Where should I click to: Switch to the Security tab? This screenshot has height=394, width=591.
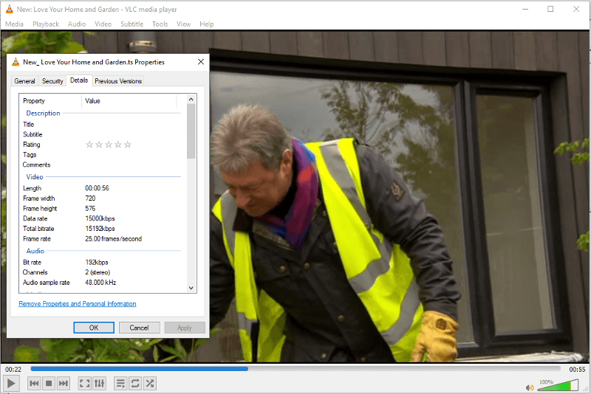pyautogui.click(x=52, y=81)
